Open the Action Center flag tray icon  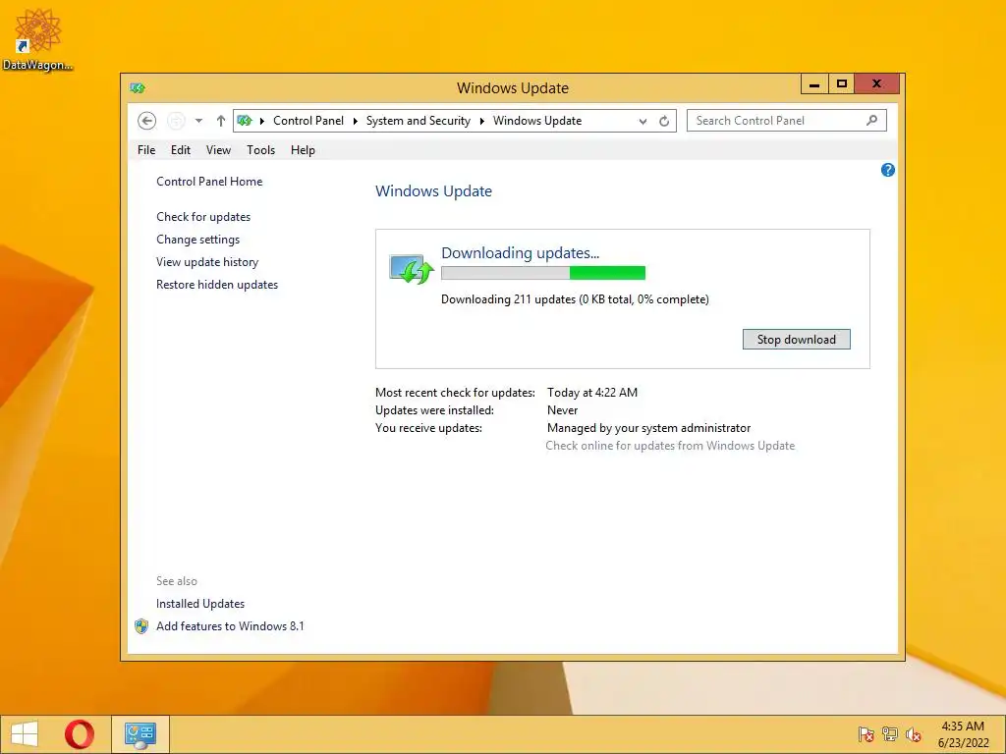pos(866,734)
